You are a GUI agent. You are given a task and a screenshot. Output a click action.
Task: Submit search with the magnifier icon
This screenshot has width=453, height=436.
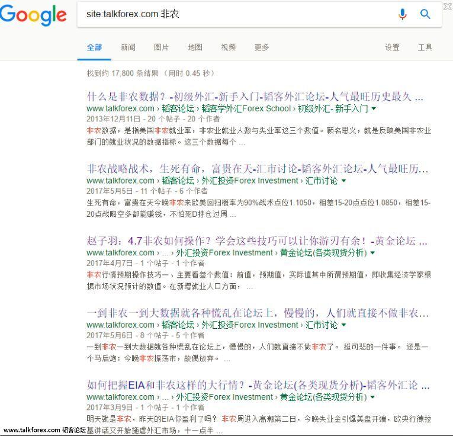coord(425,14)
